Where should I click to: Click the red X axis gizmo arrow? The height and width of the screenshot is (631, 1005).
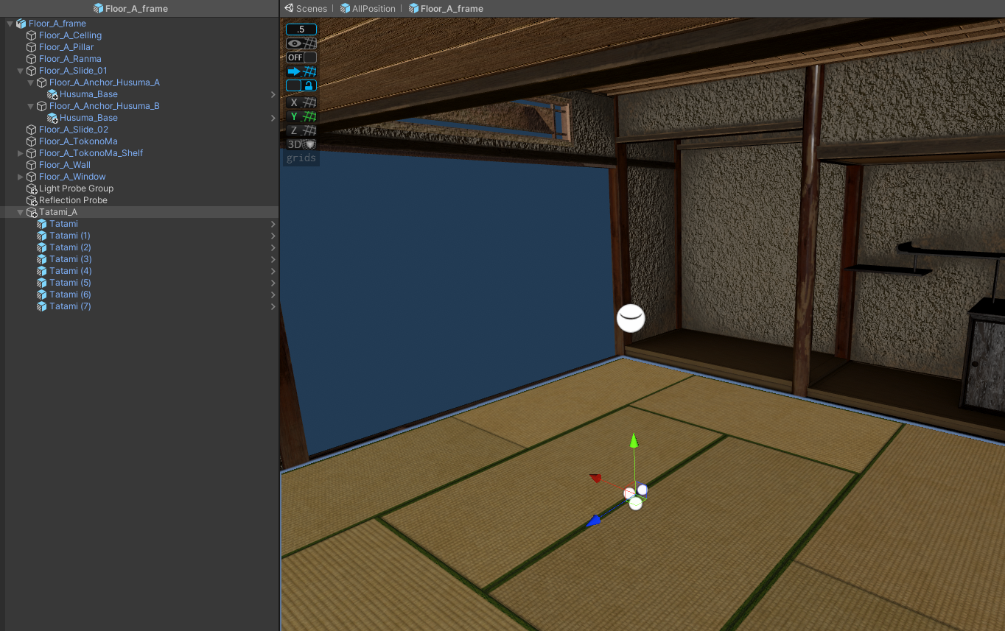(x=596, y=479)
